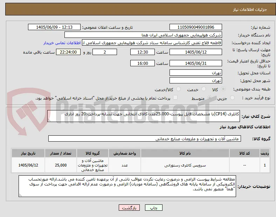Click the quantity cell 25,000
The height and width of the screenshot is (217, 276).
point(61,165)
